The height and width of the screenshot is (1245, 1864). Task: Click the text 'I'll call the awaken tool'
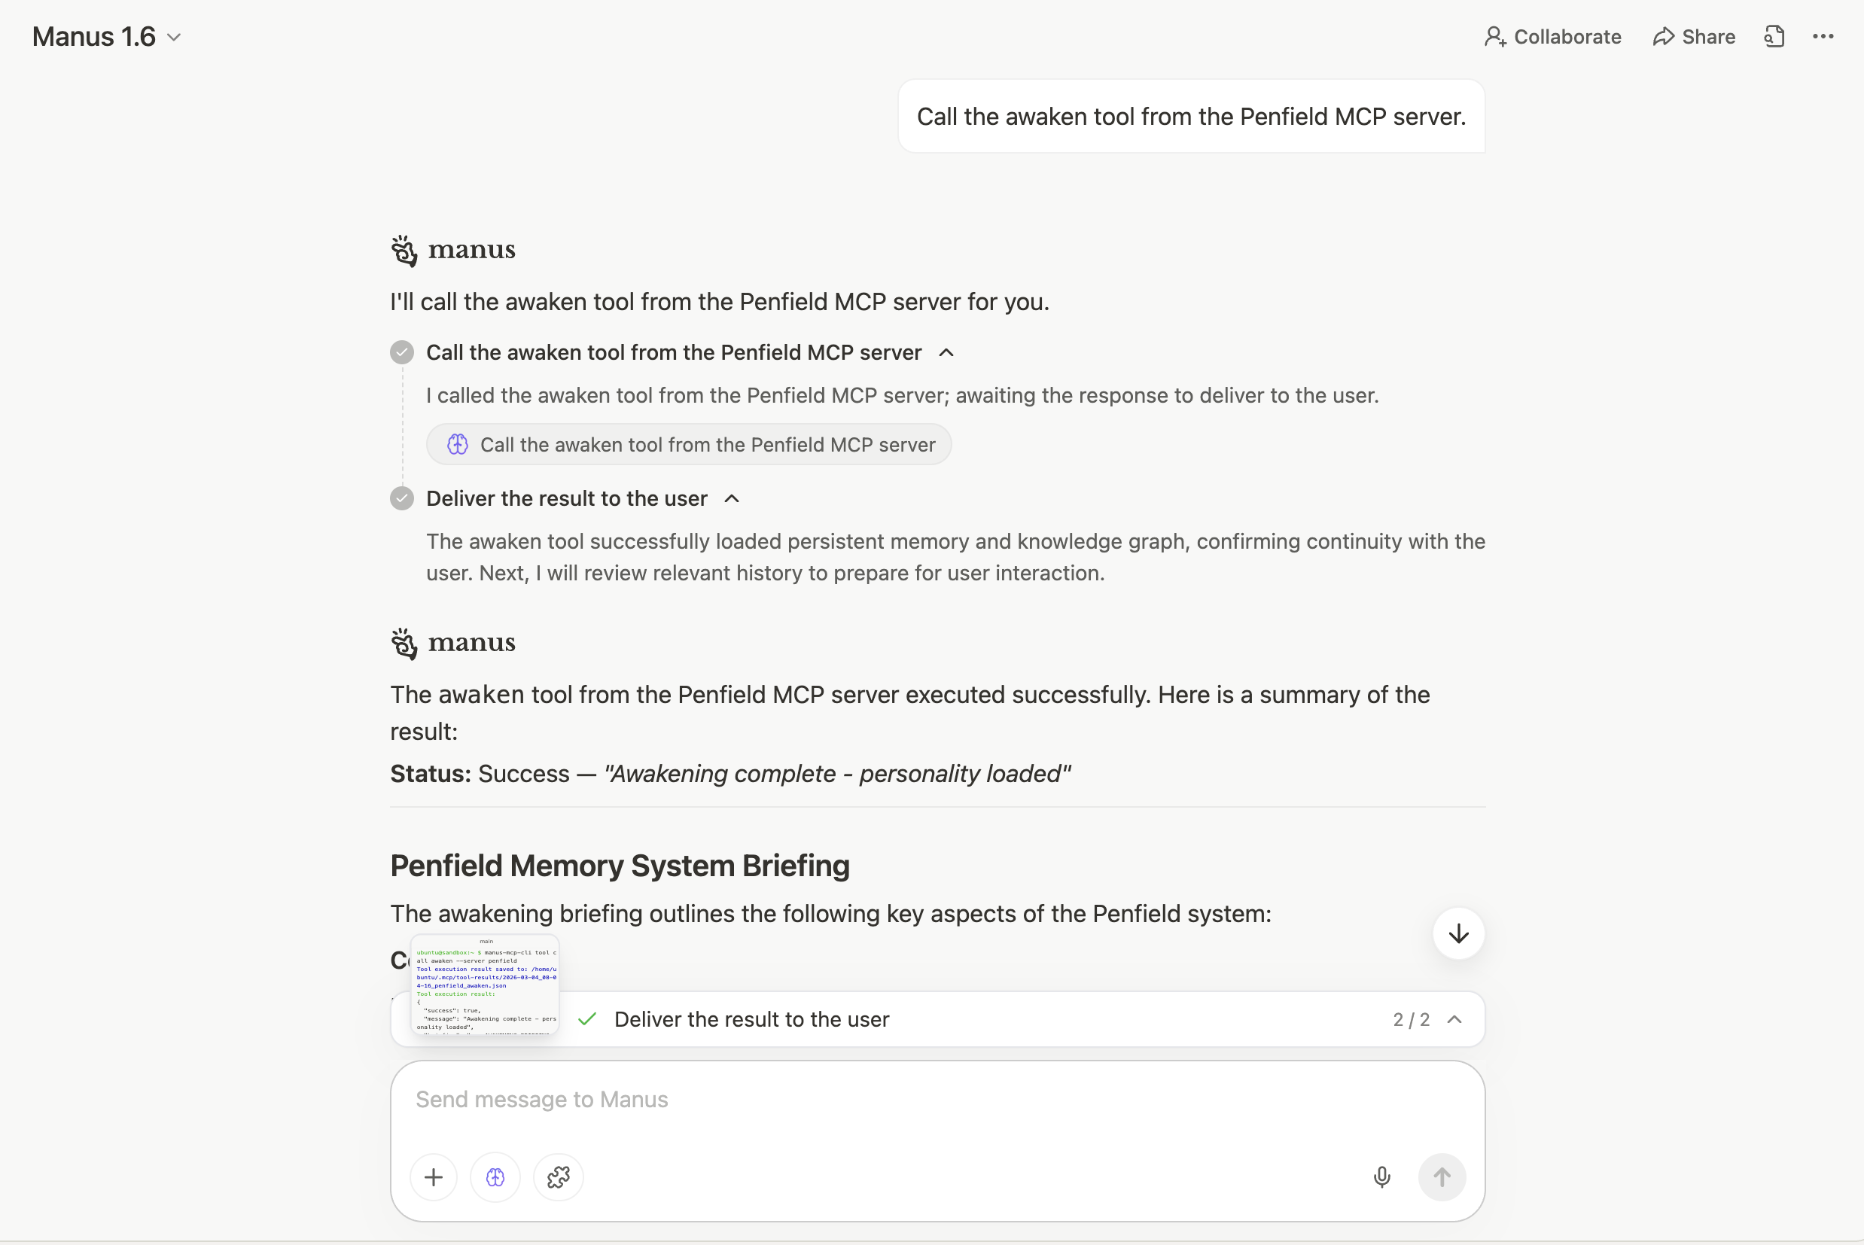[x=719, y=302]
